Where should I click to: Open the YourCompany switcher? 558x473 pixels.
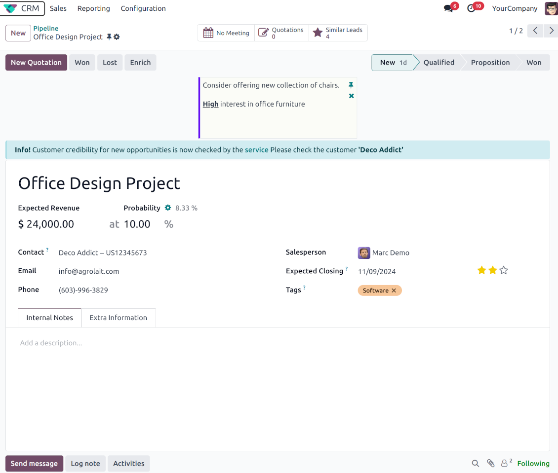coord(515,8)
